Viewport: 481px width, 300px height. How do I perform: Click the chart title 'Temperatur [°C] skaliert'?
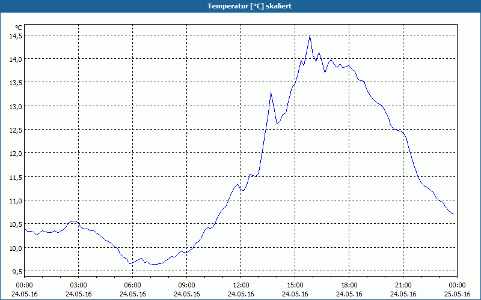point(250,6)
